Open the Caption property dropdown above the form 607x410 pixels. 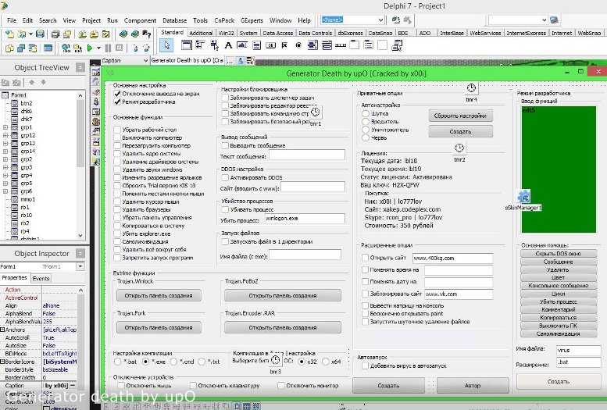tap(145, 60)
